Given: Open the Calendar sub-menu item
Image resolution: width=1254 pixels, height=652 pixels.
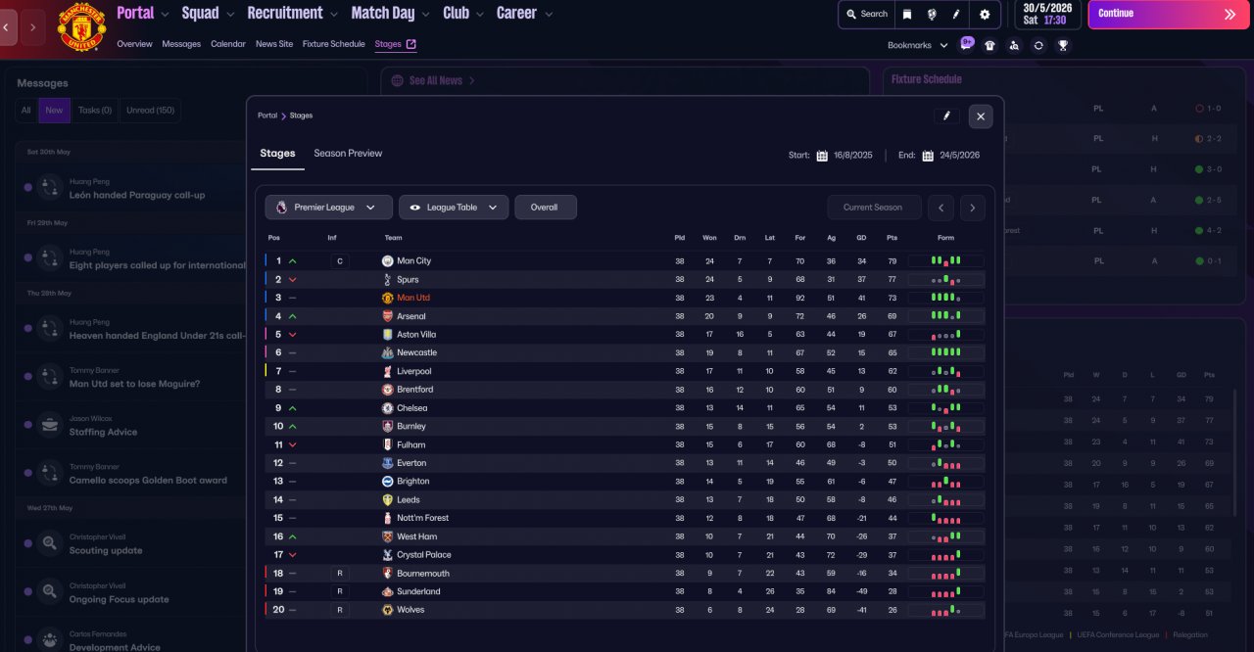Looking at the screenshot, I should pyautogui.click(x=228, y=44).
